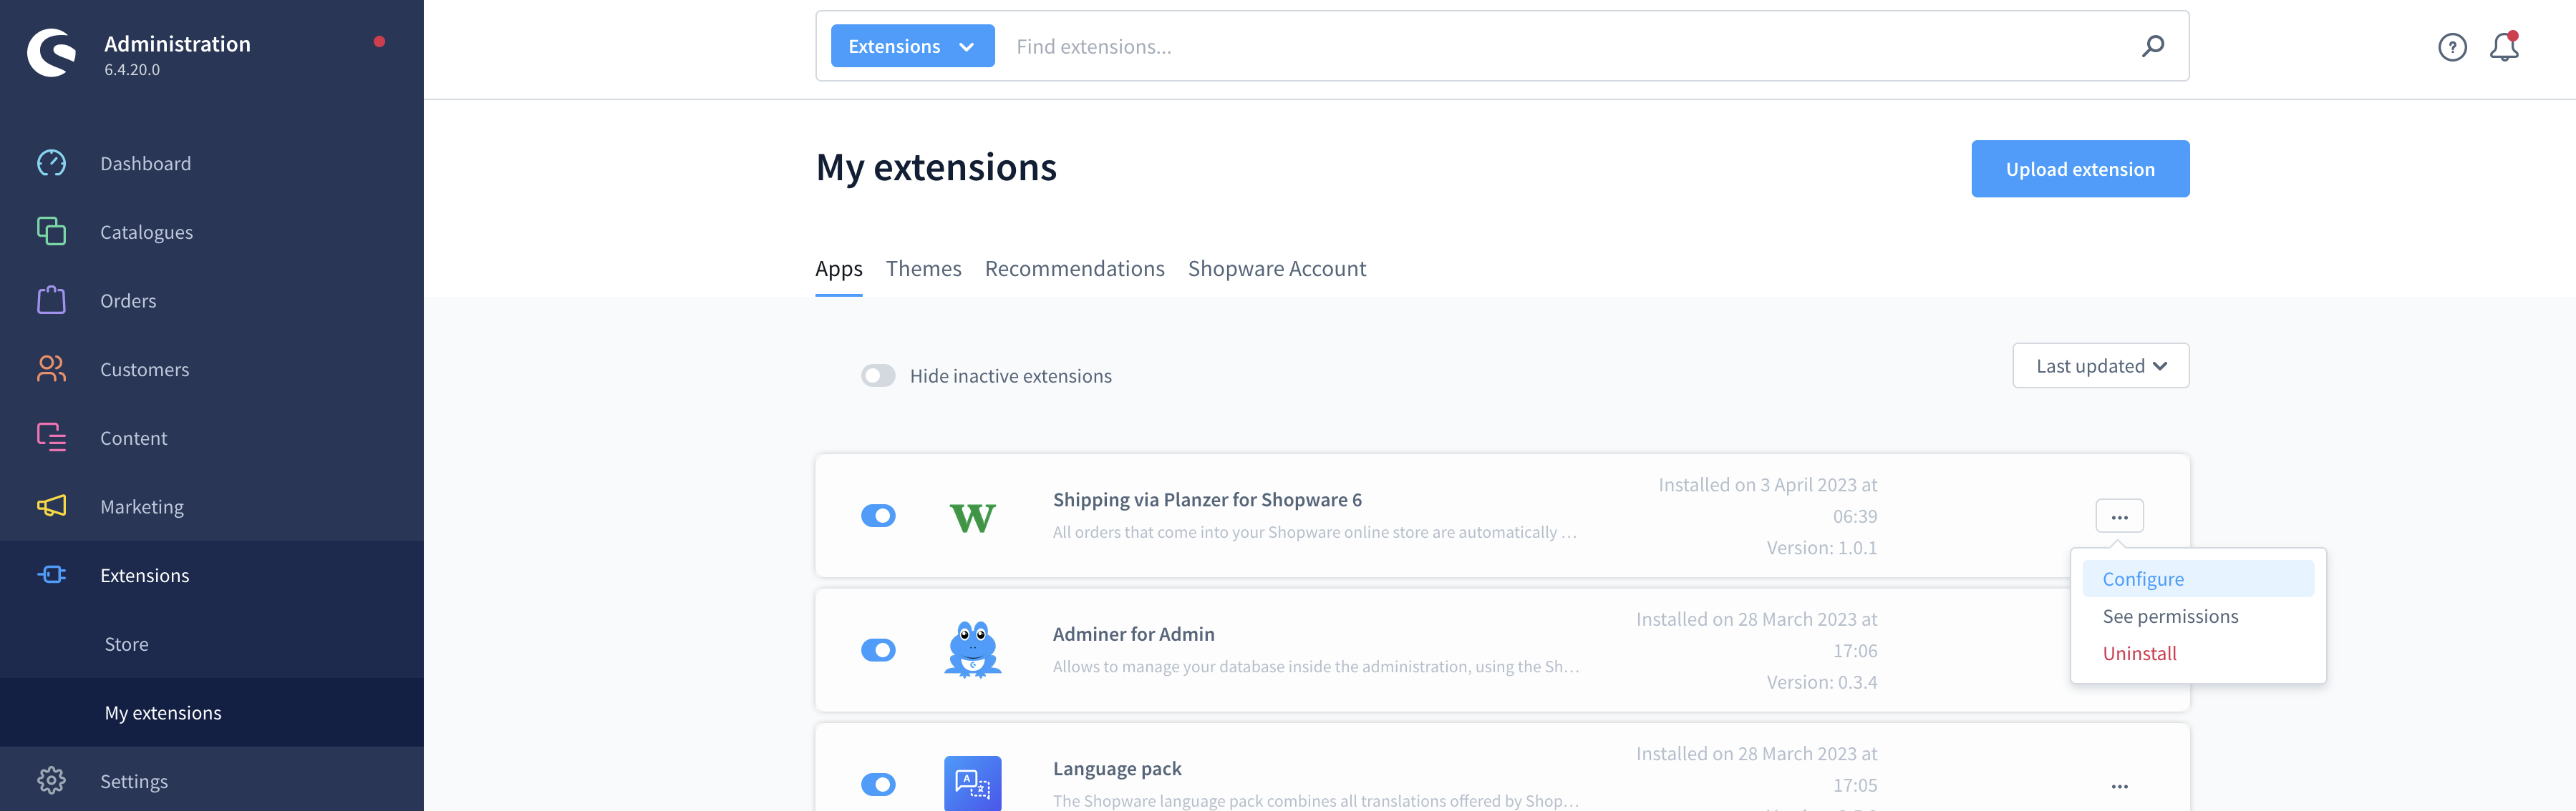
Task: Open the notification bell
Action: (x=2503, y=46)
